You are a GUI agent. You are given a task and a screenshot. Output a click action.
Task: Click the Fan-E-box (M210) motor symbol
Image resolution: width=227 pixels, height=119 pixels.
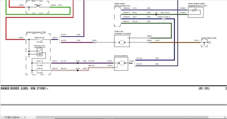(122, 63)
